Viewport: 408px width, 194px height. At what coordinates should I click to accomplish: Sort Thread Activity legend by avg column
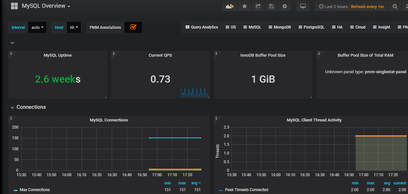pyautogui.click(x=387, y=183)
